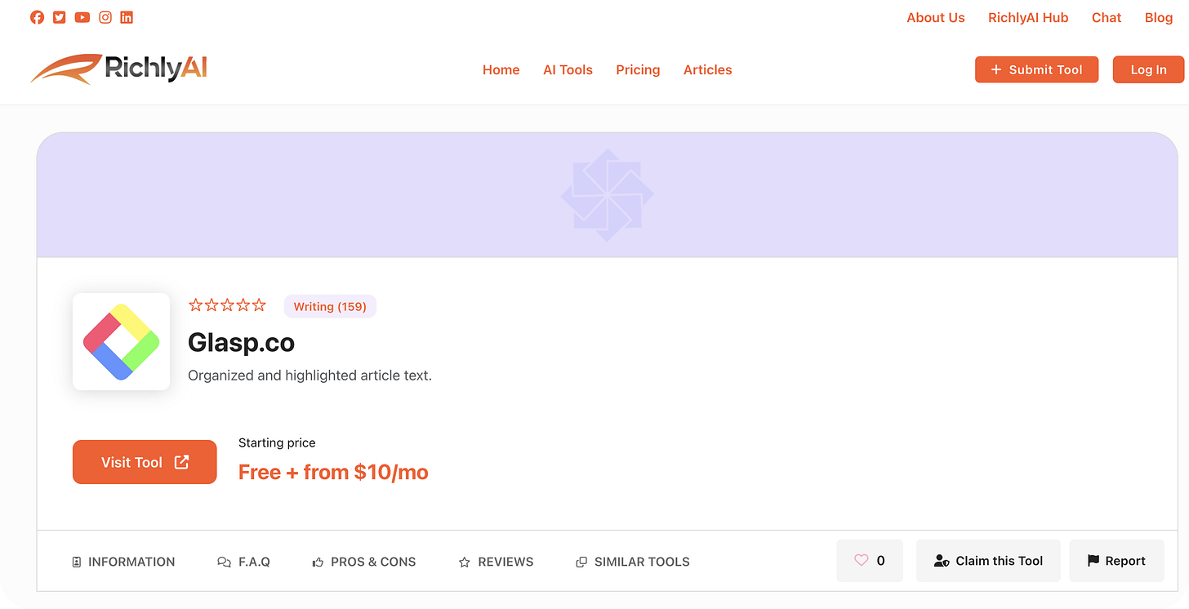Image resolution: width=1189 pixels, height=609 pixels.
Task: Switch to the SIMILAR TOOLS tab
Action: pyautogui.click(x=633, y=562)
